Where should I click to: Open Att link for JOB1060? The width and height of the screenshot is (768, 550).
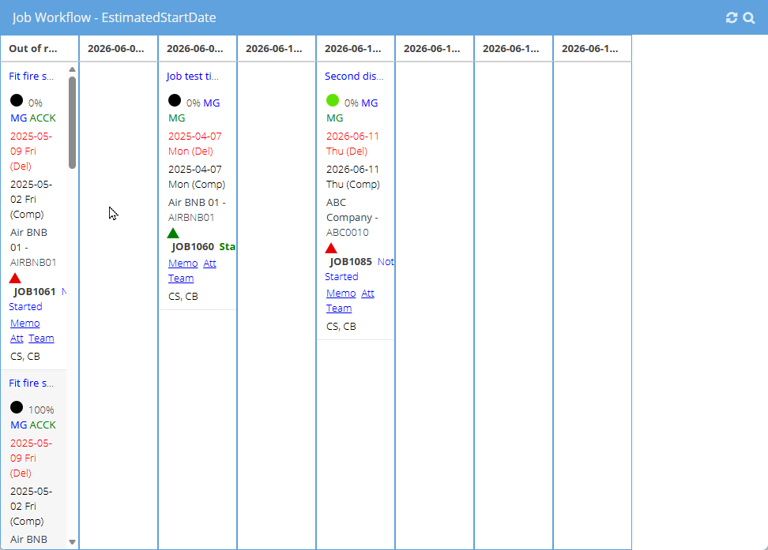coord(209,264)
